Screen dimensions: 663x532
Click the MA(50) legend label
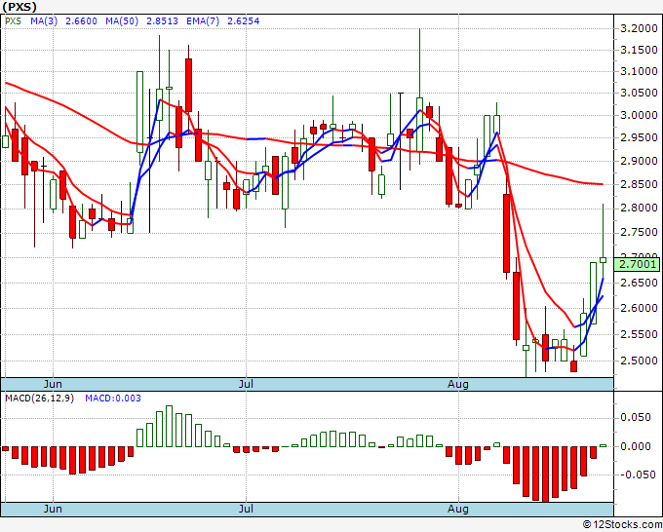tap(122, 21)
